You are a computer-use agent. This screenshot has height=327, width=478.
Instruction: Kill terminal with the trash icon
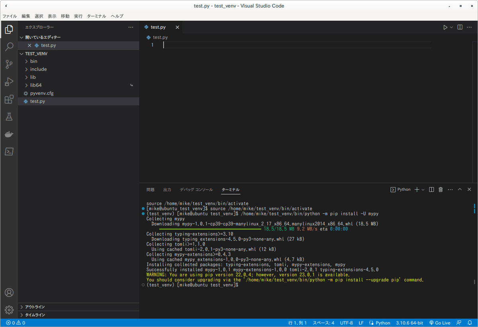pos(441,190)
